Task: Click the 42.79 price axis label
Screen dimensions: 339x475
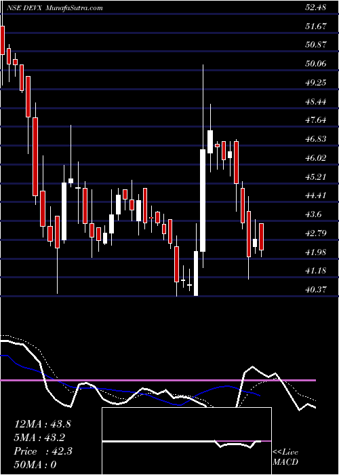Action: (316, 233)
